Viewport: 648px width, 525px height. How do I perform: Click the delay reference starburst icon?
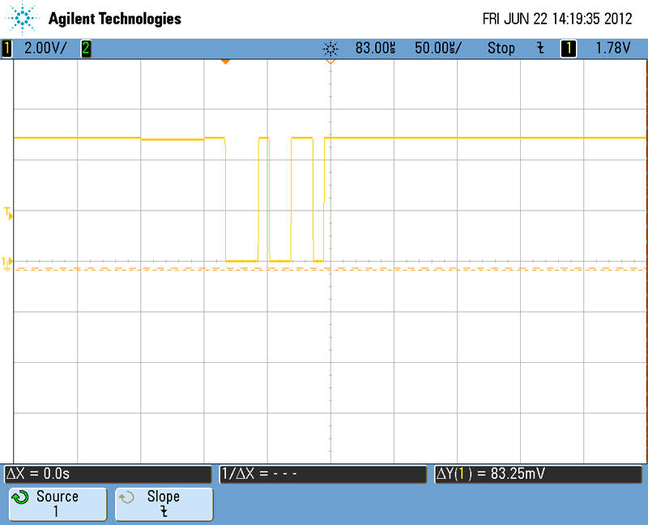[x=330, y=49]
